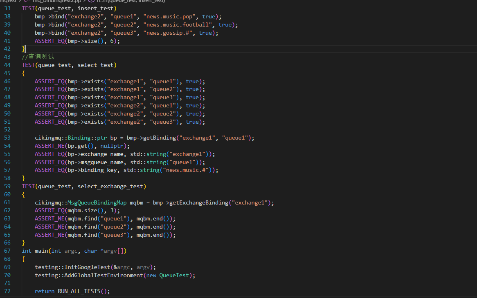
Task: Click line number 71
Action: (7, 283)
